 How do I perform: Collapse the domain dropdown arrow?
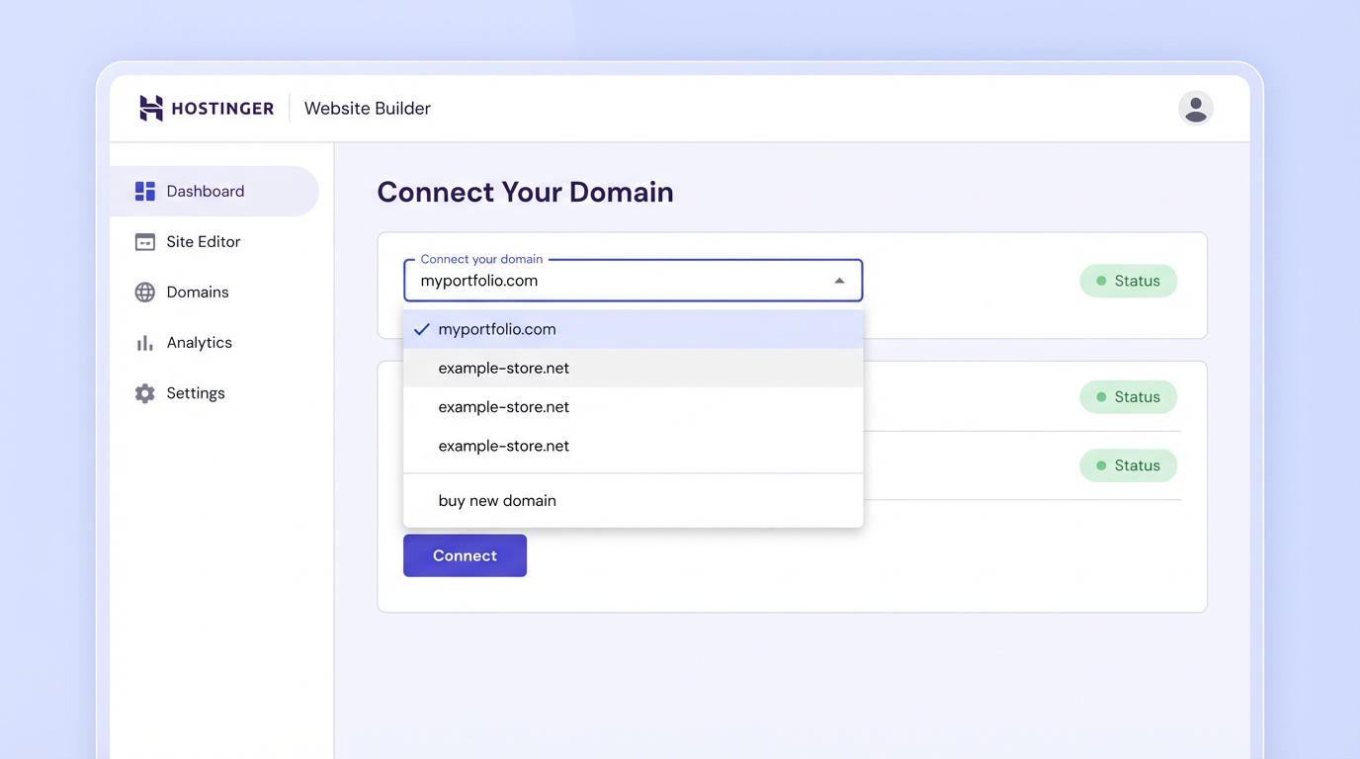839,281
